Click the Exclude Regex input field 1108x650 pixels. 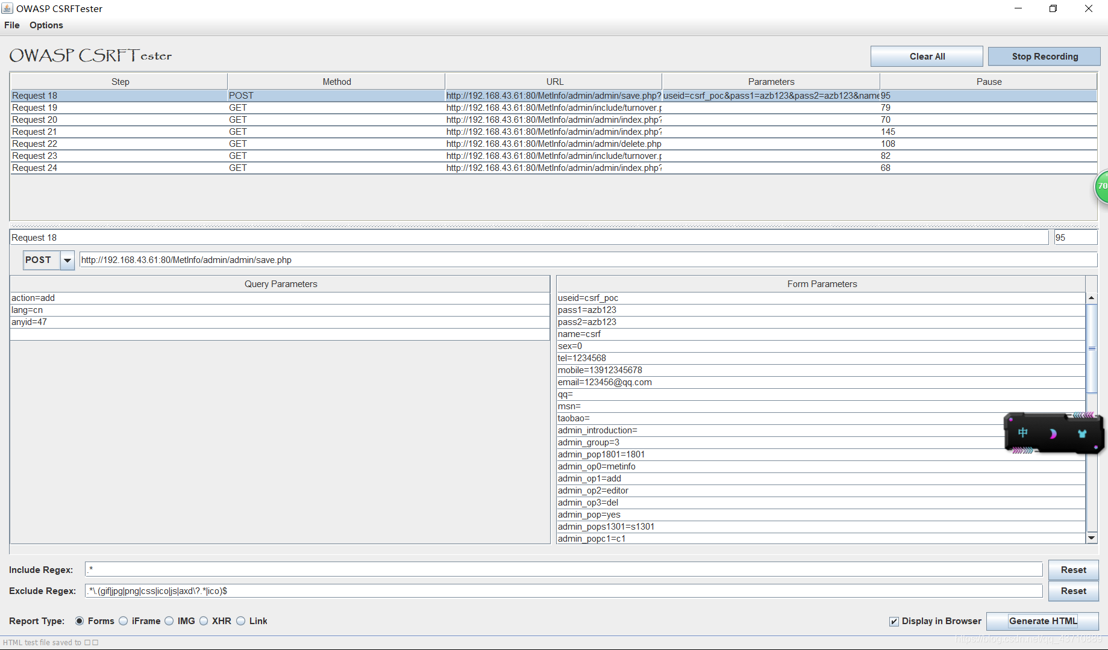pos(563,591)
